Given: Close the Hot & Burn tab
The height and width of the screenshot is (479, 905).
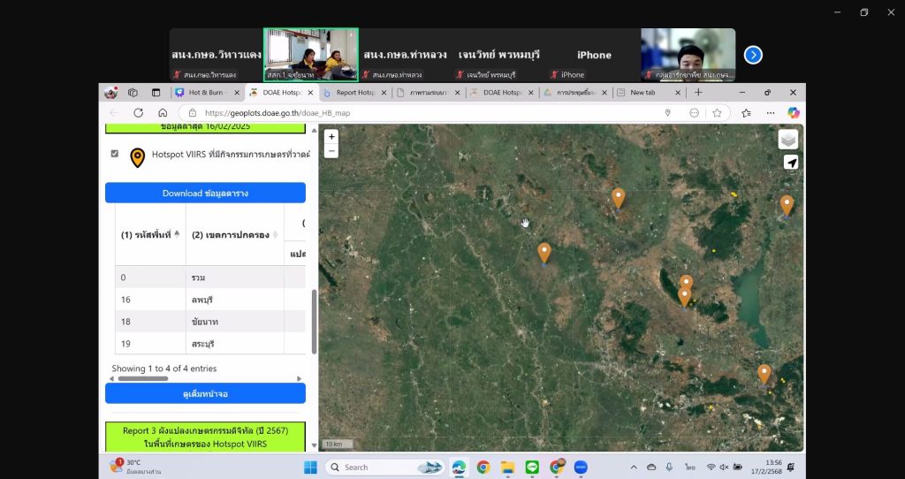Looking at the screenshot, I should pyautogui.click(x=237, y=92).
